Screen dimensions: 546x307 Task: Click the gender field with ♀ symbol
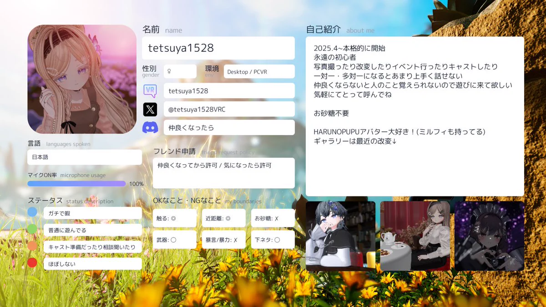point(180,71)
